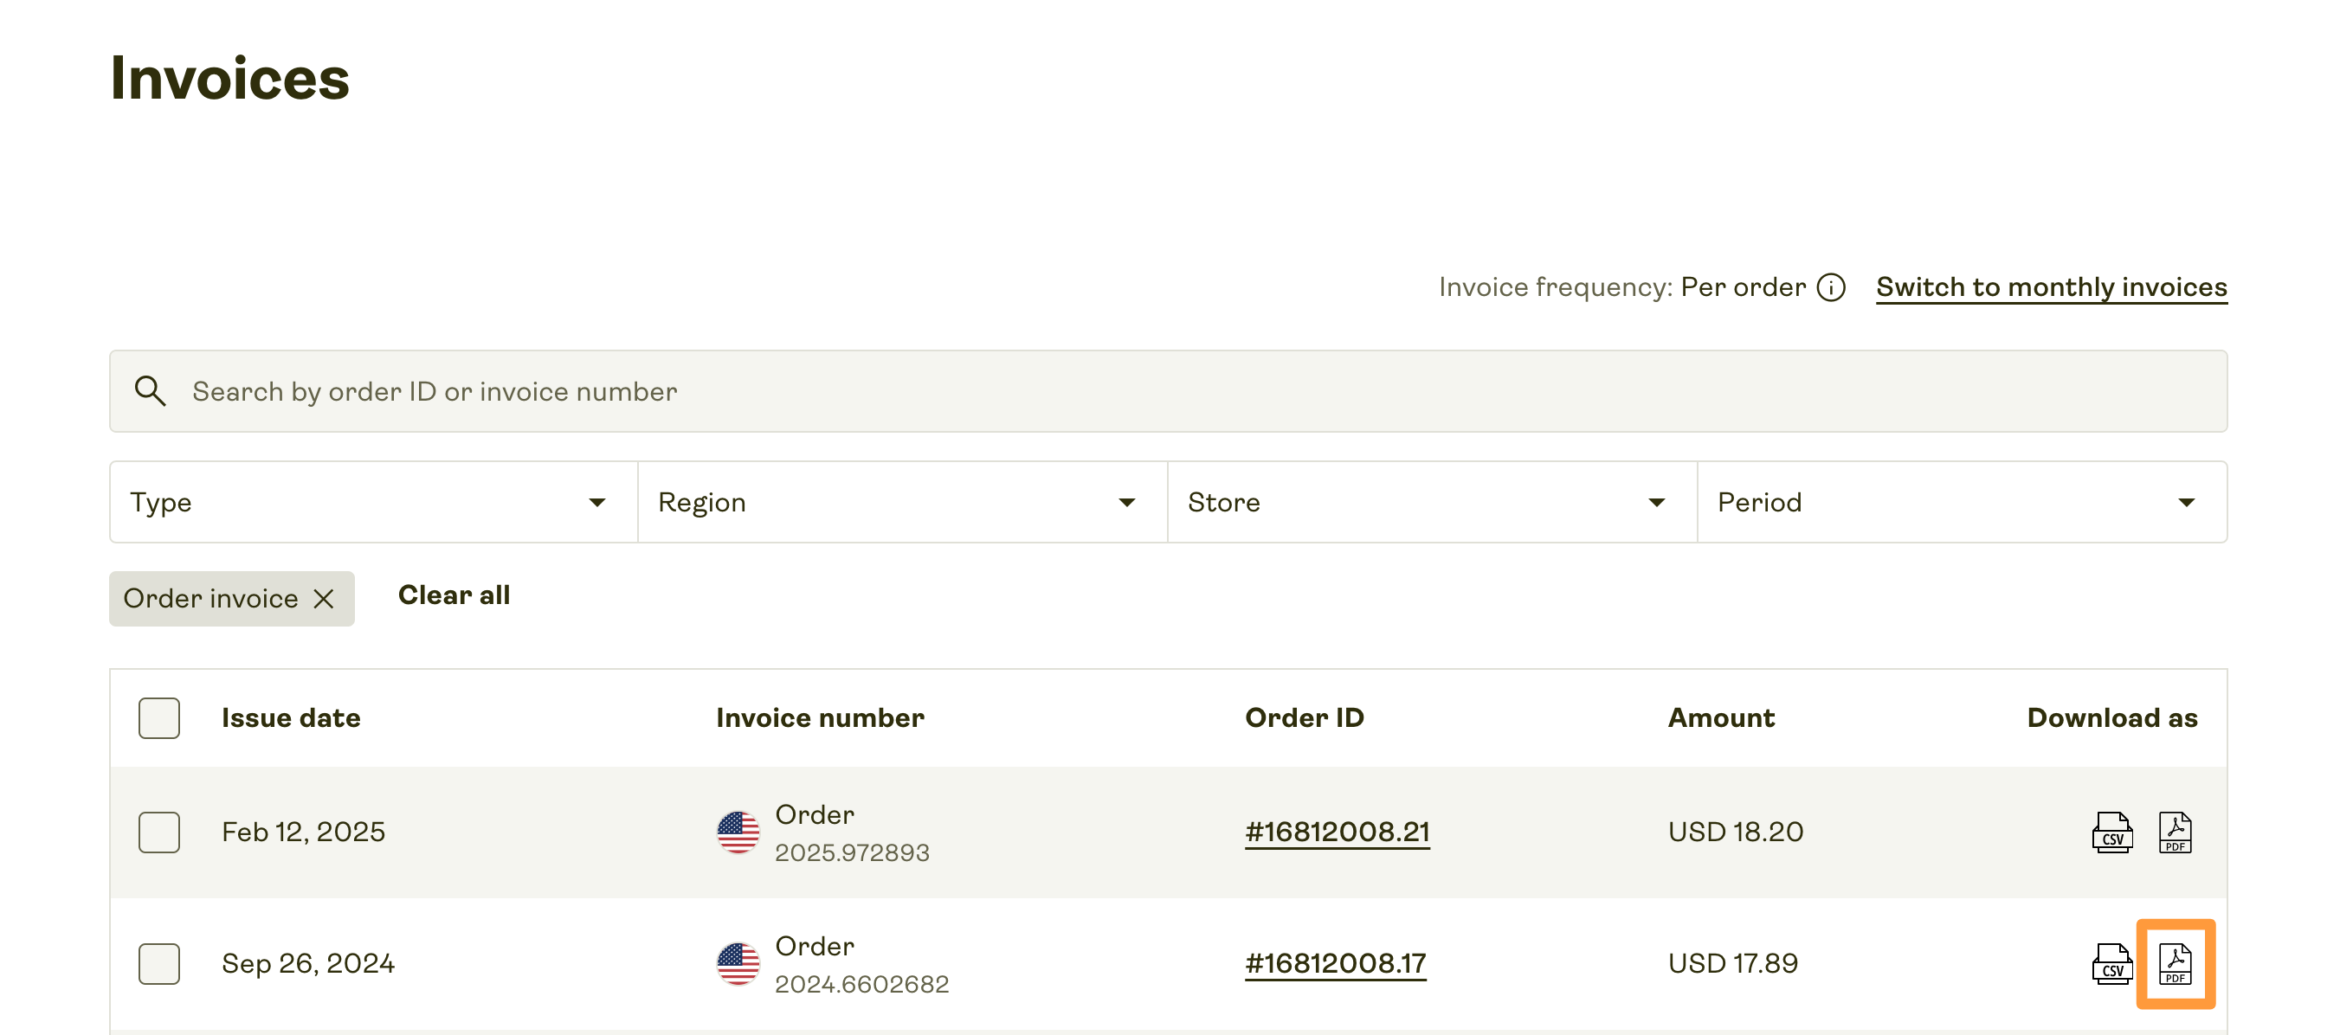Check the checkbox for the Feb 12 invoice
Image resolution: width=2340 pixels, height=1035 pixels.
(158, 832)
